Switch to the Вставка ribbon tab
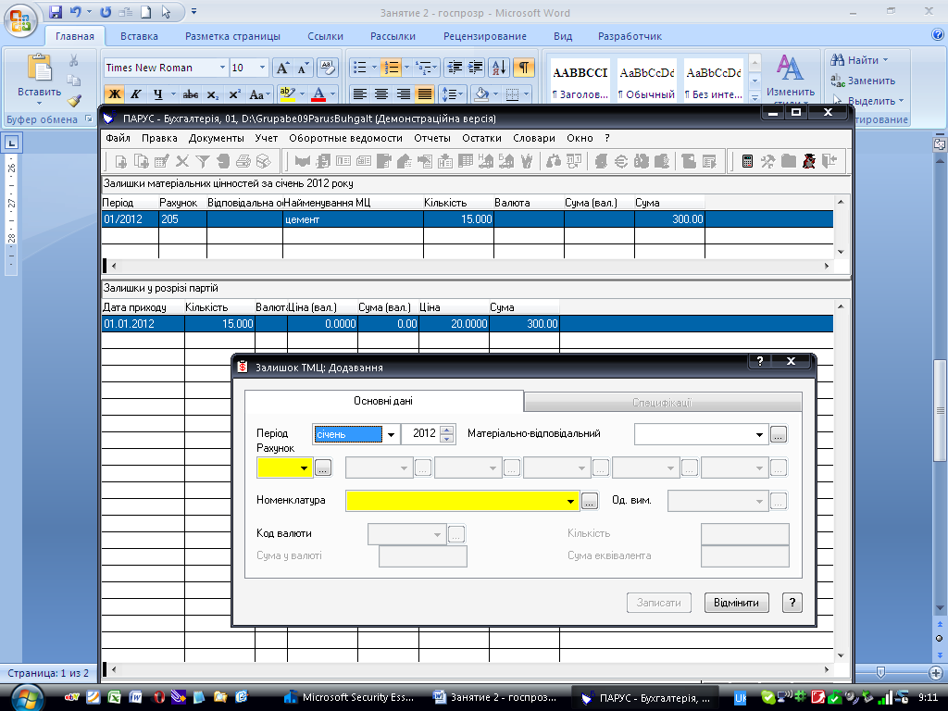The height and width of the screenshot is (711, 948). 139,36
